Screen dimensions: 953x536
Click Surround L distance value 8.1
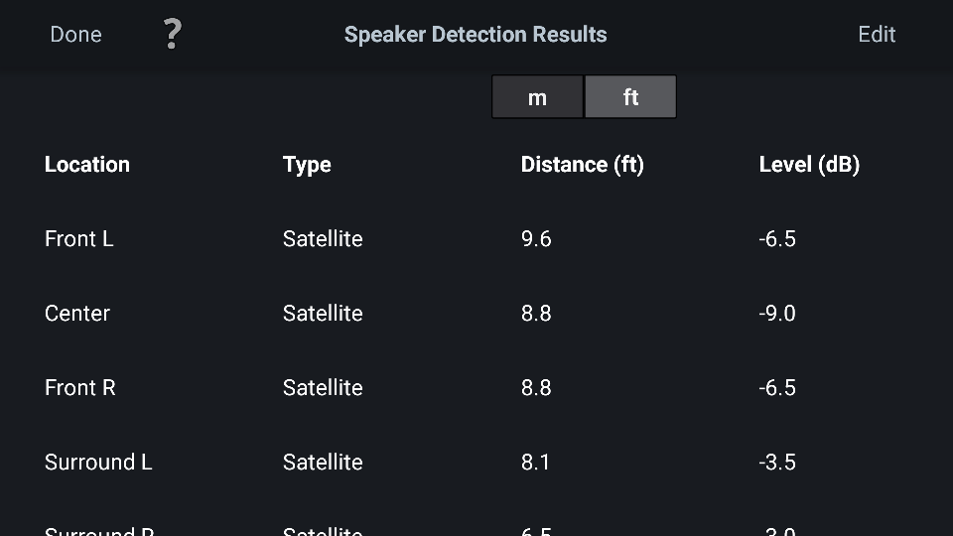pos(535,463)
